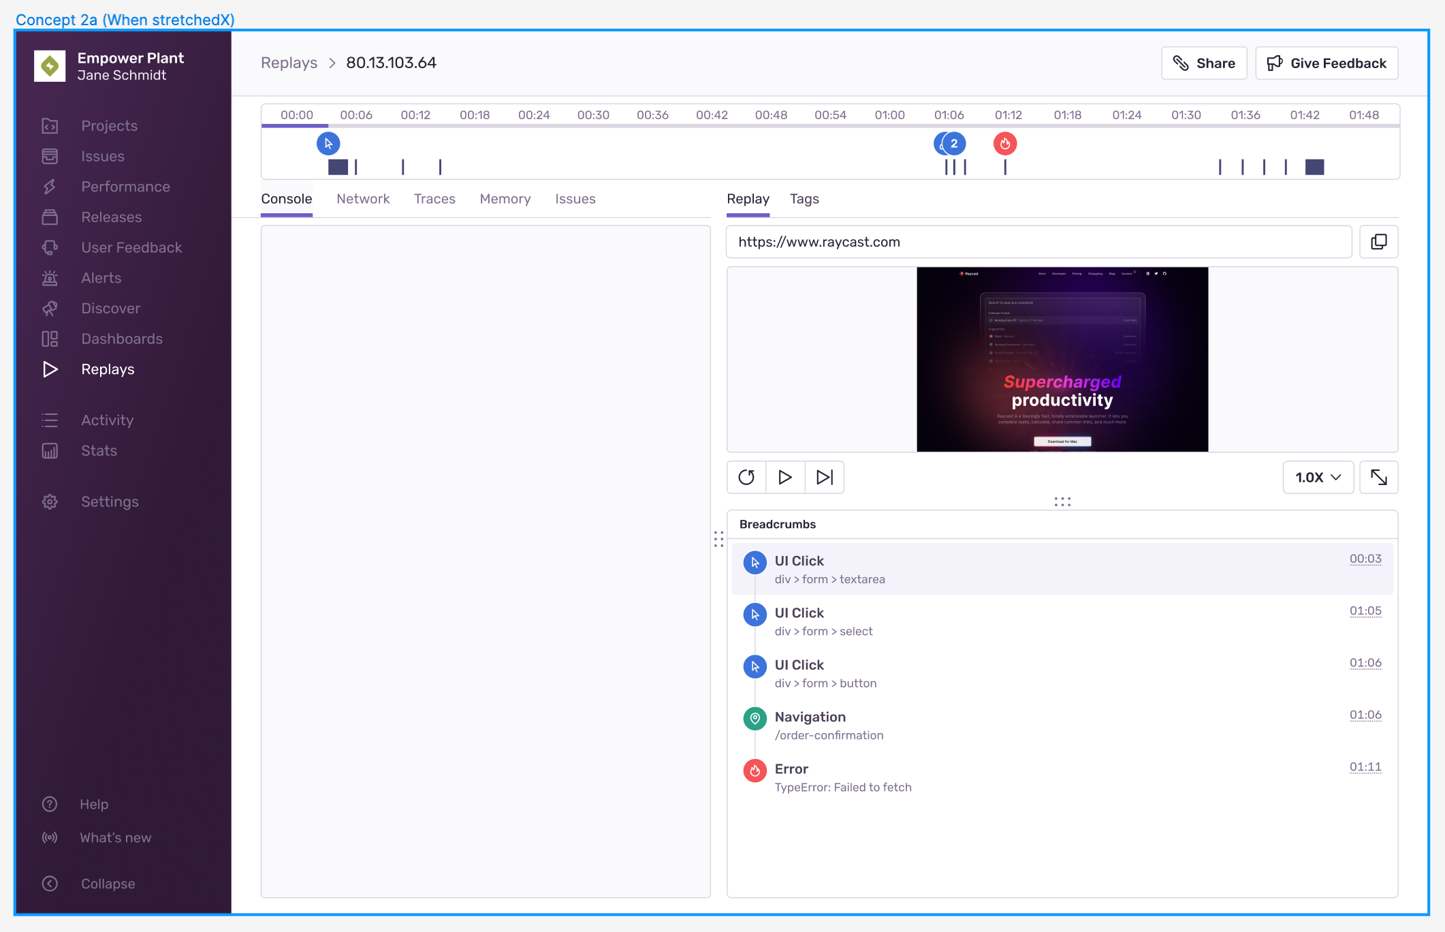This screenshot has height=932, width=1445.
Task: Click the Share button
Action: click(x=1204, y=63)
